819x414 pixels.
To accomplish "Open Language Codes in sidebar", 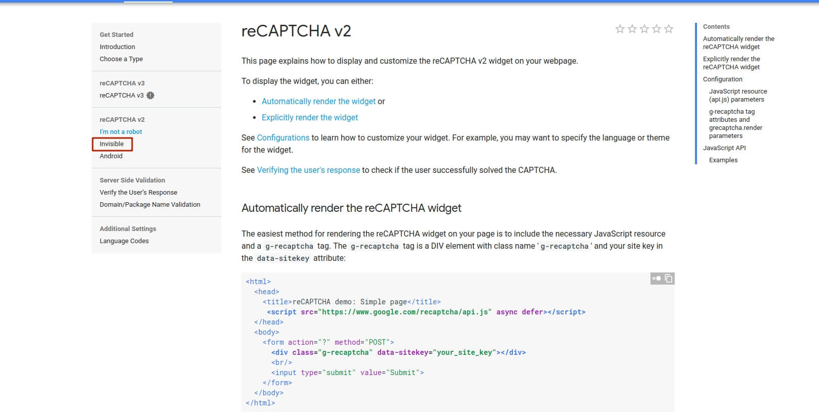I will tap(124, 241).
